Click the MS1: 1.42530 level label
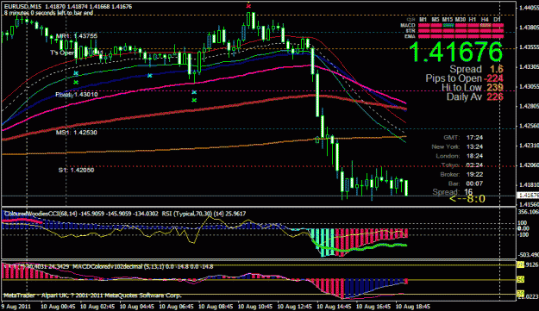 coord(76,132)
